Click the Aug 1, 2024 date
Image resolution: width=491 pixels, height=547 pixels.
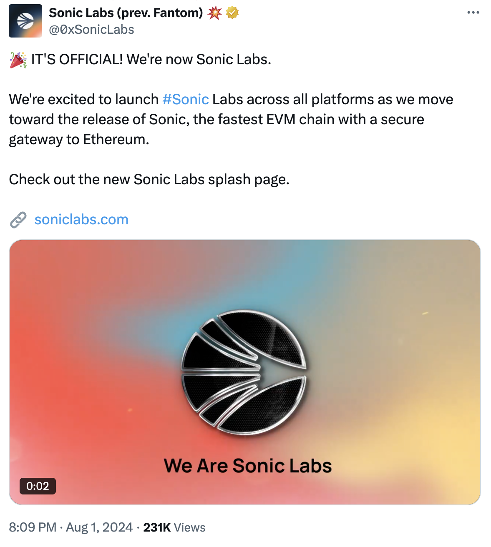point(99,527)
